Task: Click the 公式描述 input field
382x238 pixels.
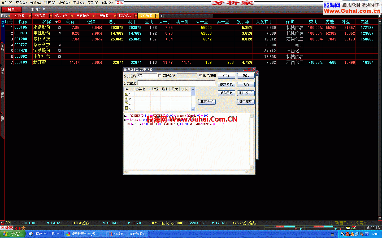Action: pos(176,83)
